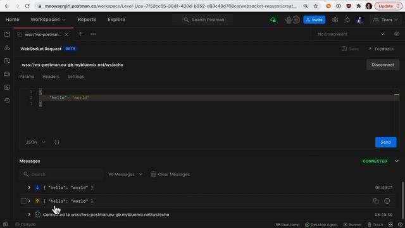This screenshot has width=405, height=228.
Task: Switch to the Headers tab
Action: tap(51, 77)
